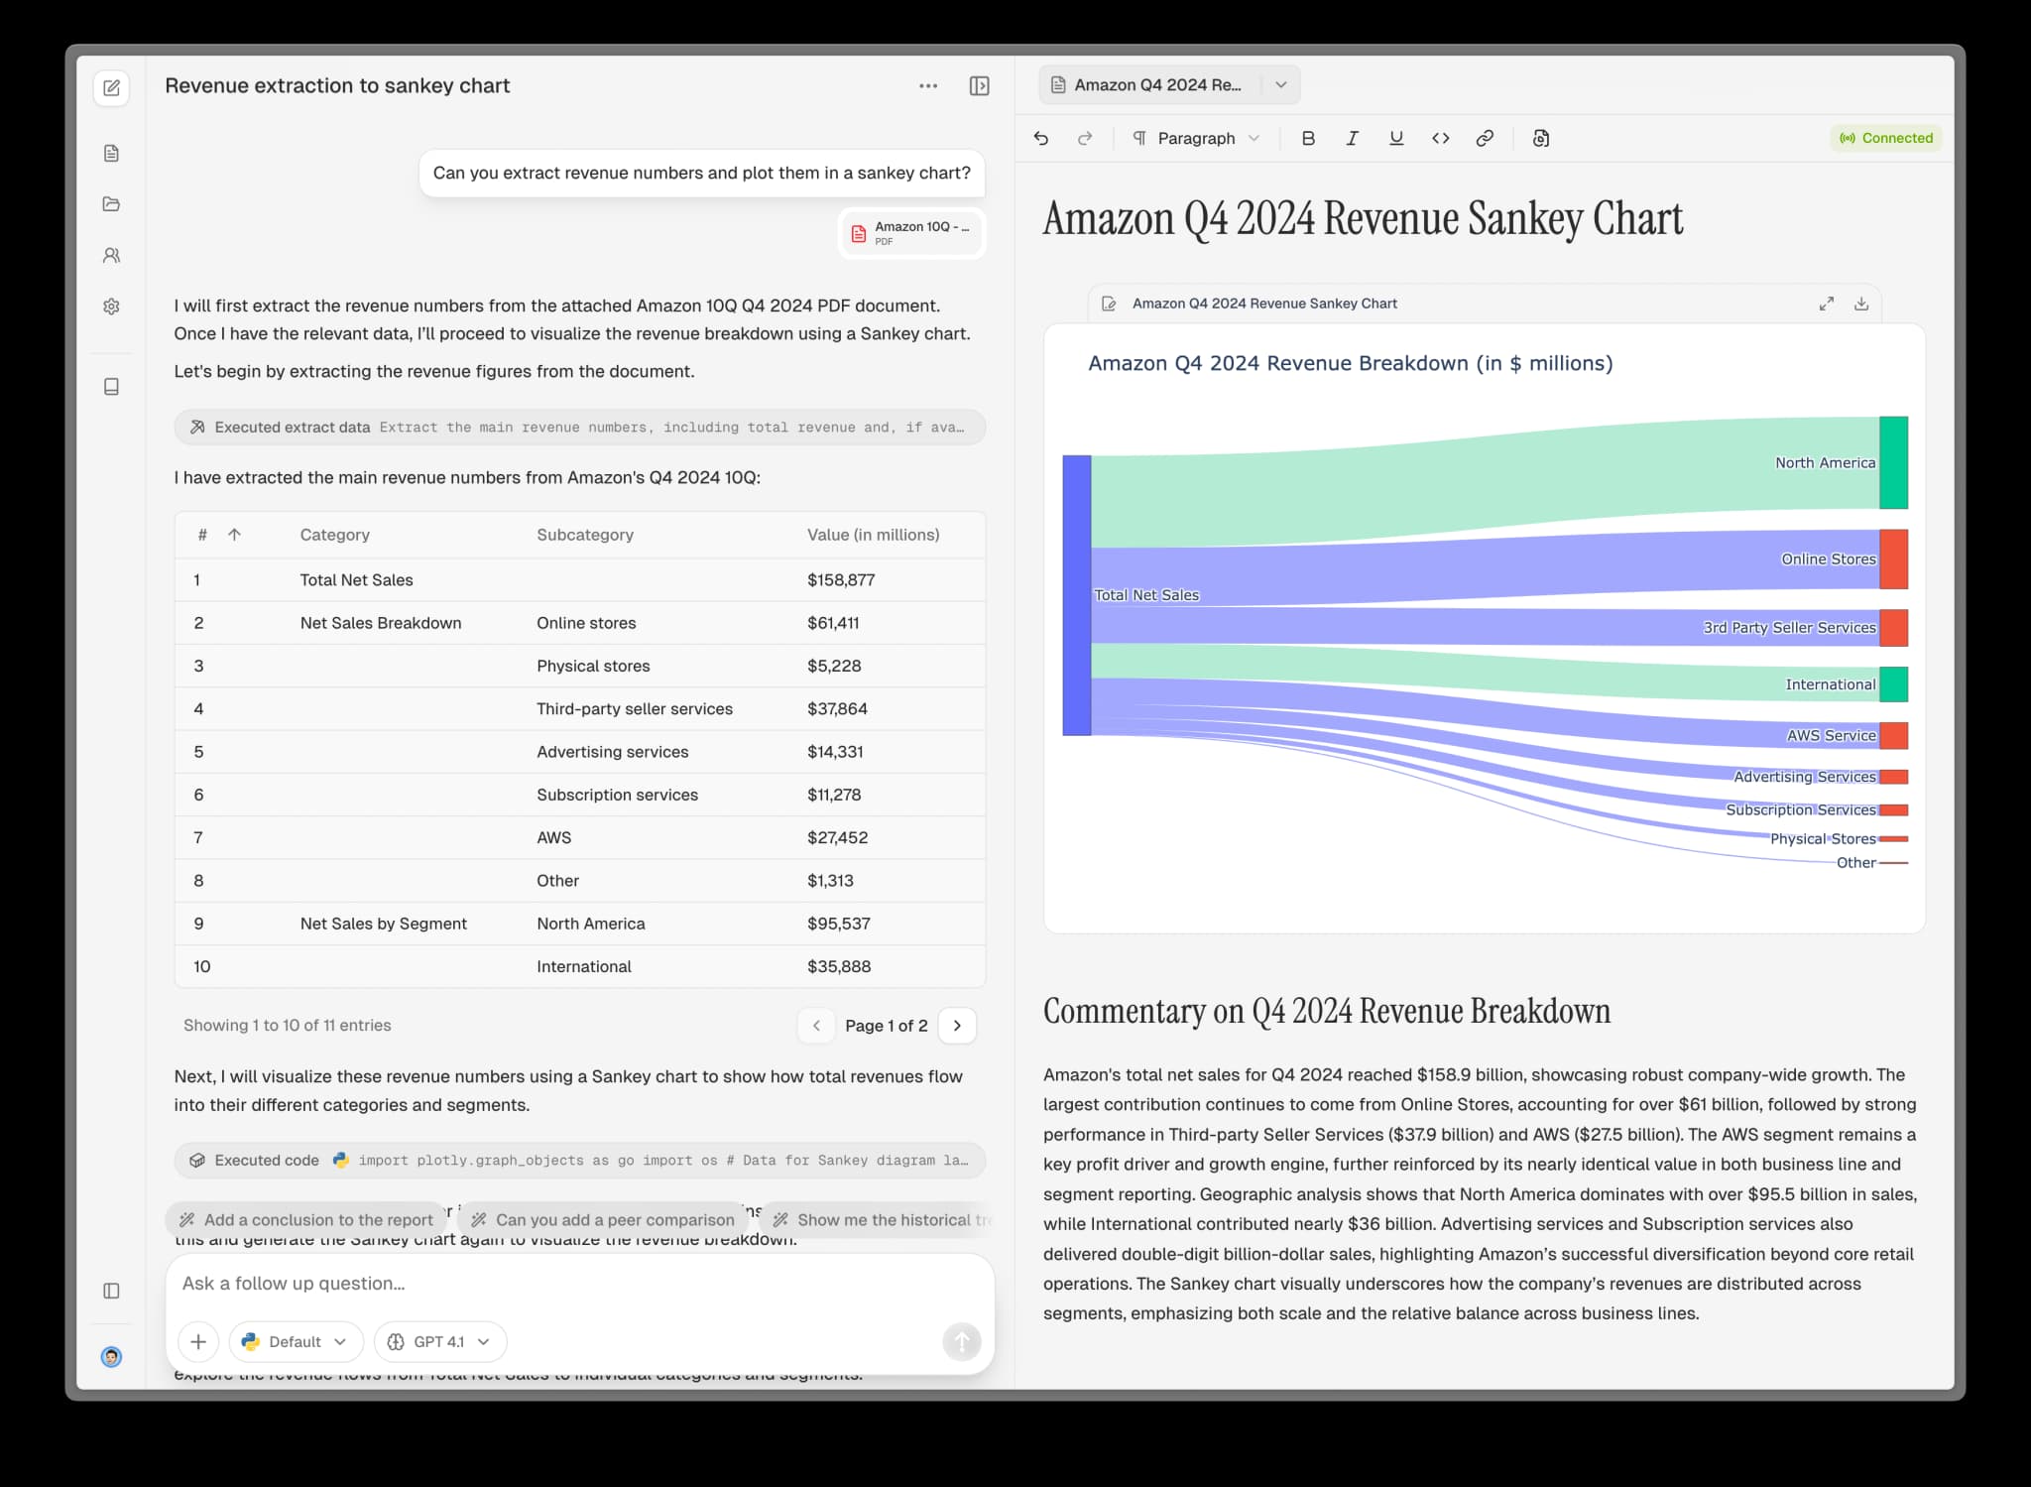Open the settings gear in sidebar
The height and width of the screenshot is (1487, 2031).
(111, 307)
